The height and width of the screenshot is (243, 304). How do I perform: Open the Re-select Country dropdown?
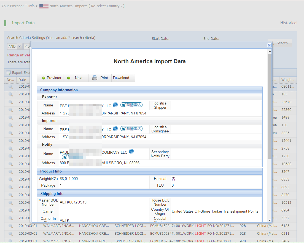click(106, 6)
